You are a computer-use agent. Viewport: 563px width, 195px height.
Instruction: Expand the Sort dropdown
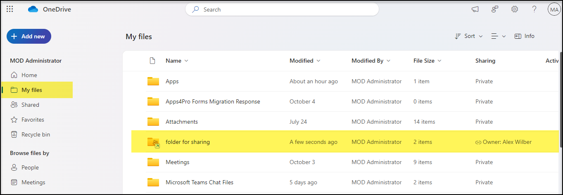click(x=469, y=36)
